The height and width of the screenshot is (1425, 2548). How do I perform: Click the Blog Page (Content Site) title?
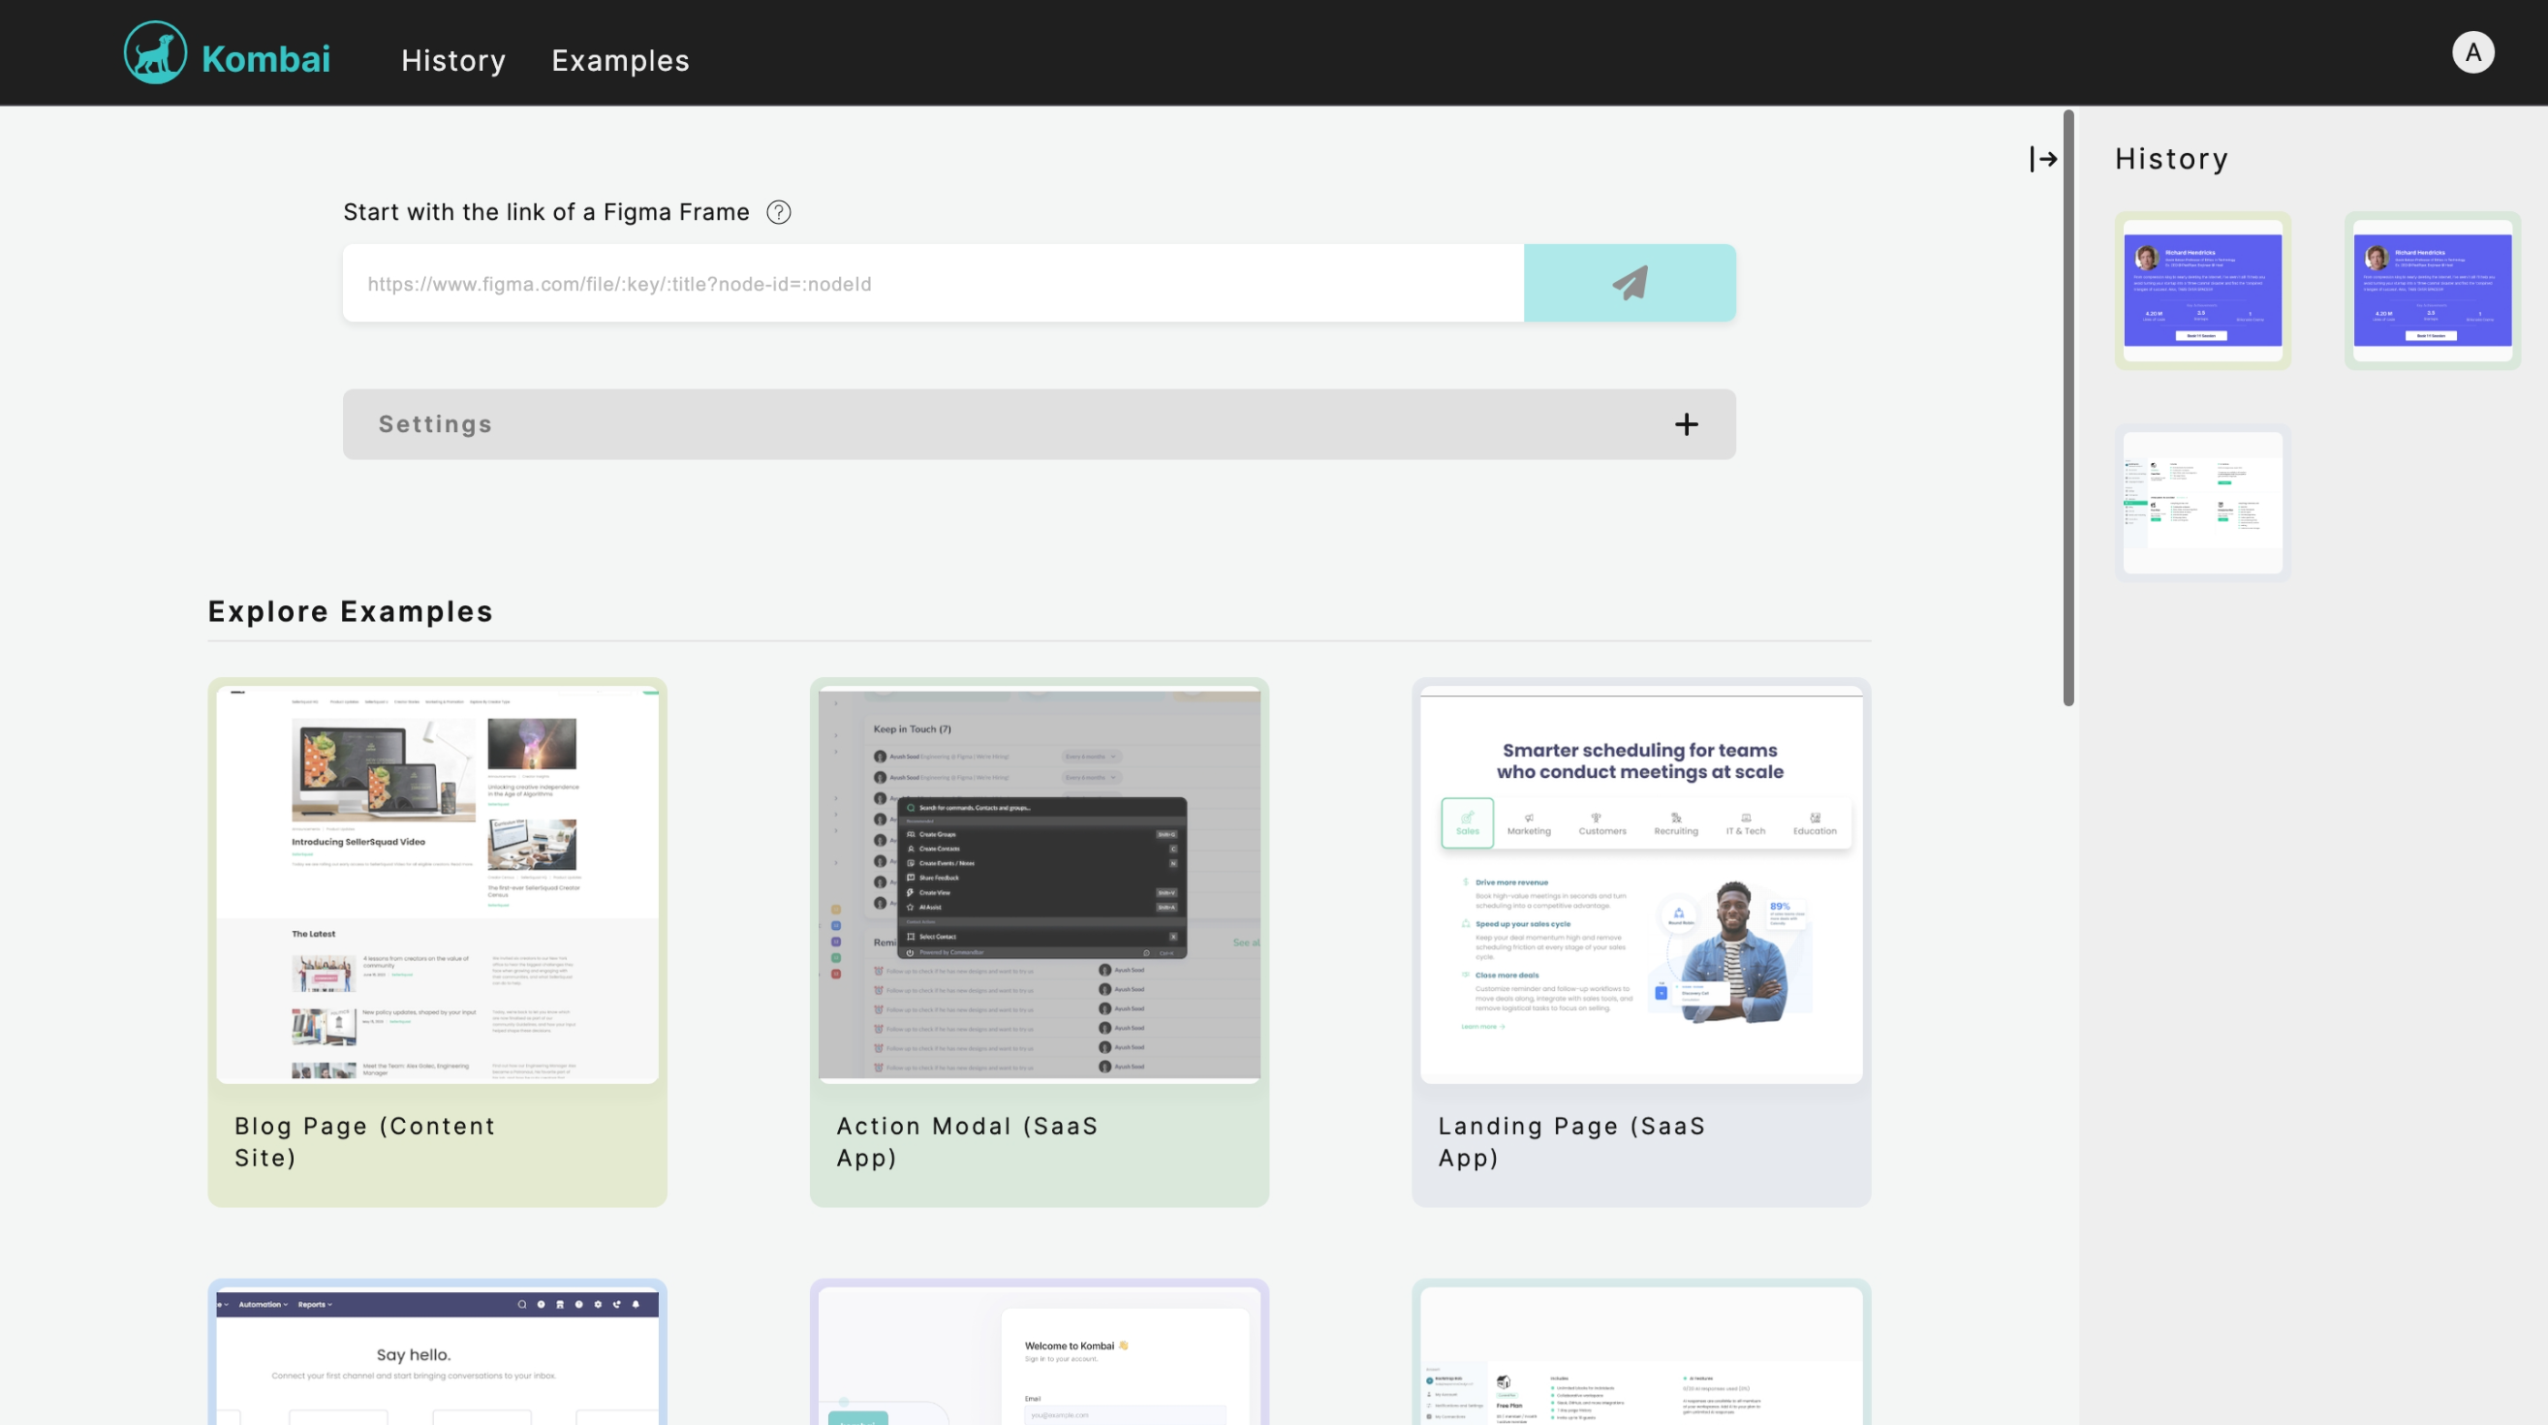[364, 1141]
